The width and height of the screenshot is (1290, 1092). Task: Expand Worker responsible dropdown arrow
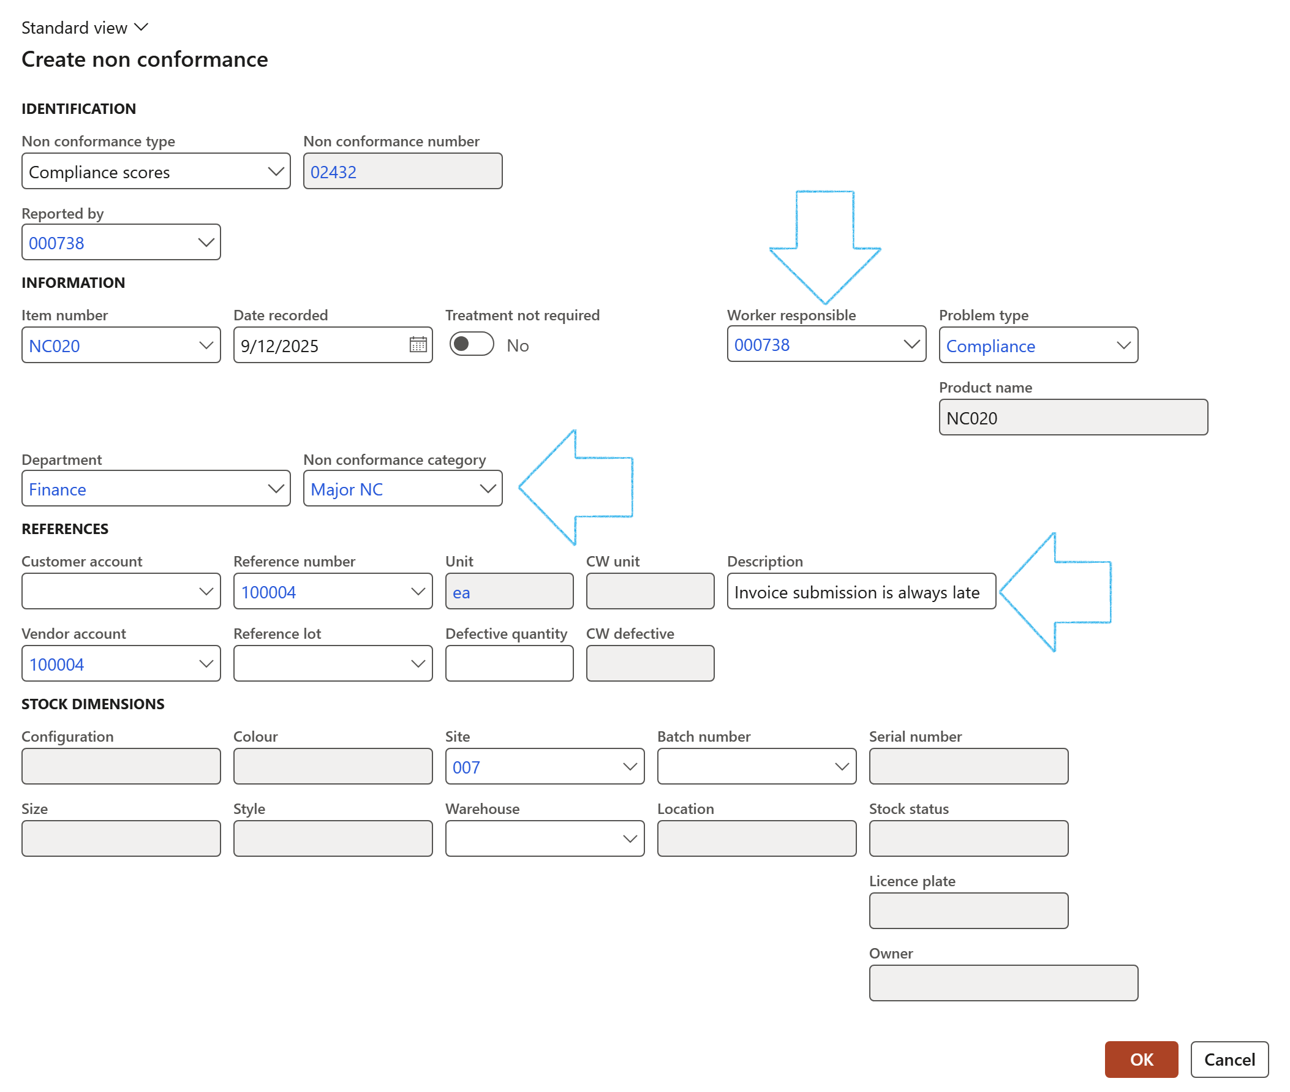tap(911, 344)
